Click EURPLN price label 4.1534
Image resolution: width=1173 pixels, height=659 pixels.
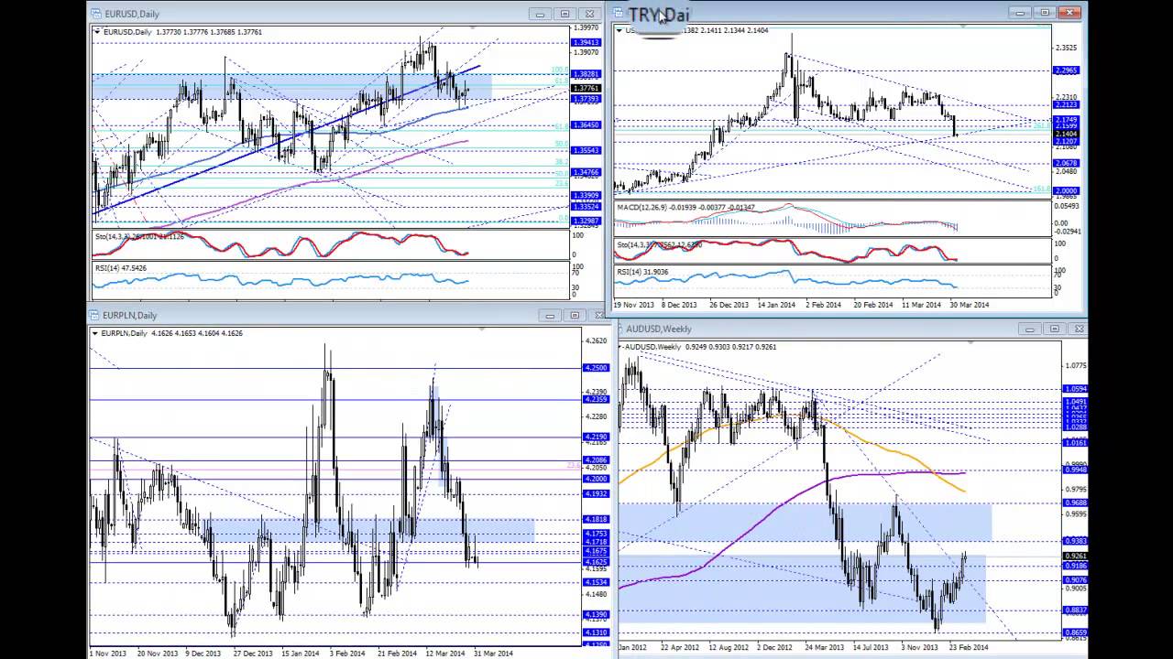(x=596, y=582)
